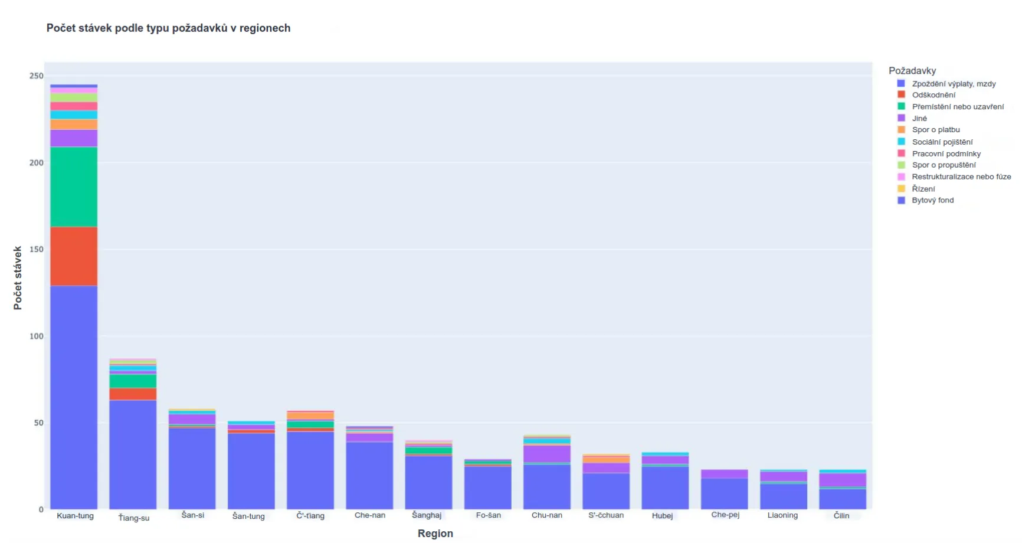1022x543 pixels.
Task: Toggle the 'Jiné' legend entry
Action: tap(919, 119)
